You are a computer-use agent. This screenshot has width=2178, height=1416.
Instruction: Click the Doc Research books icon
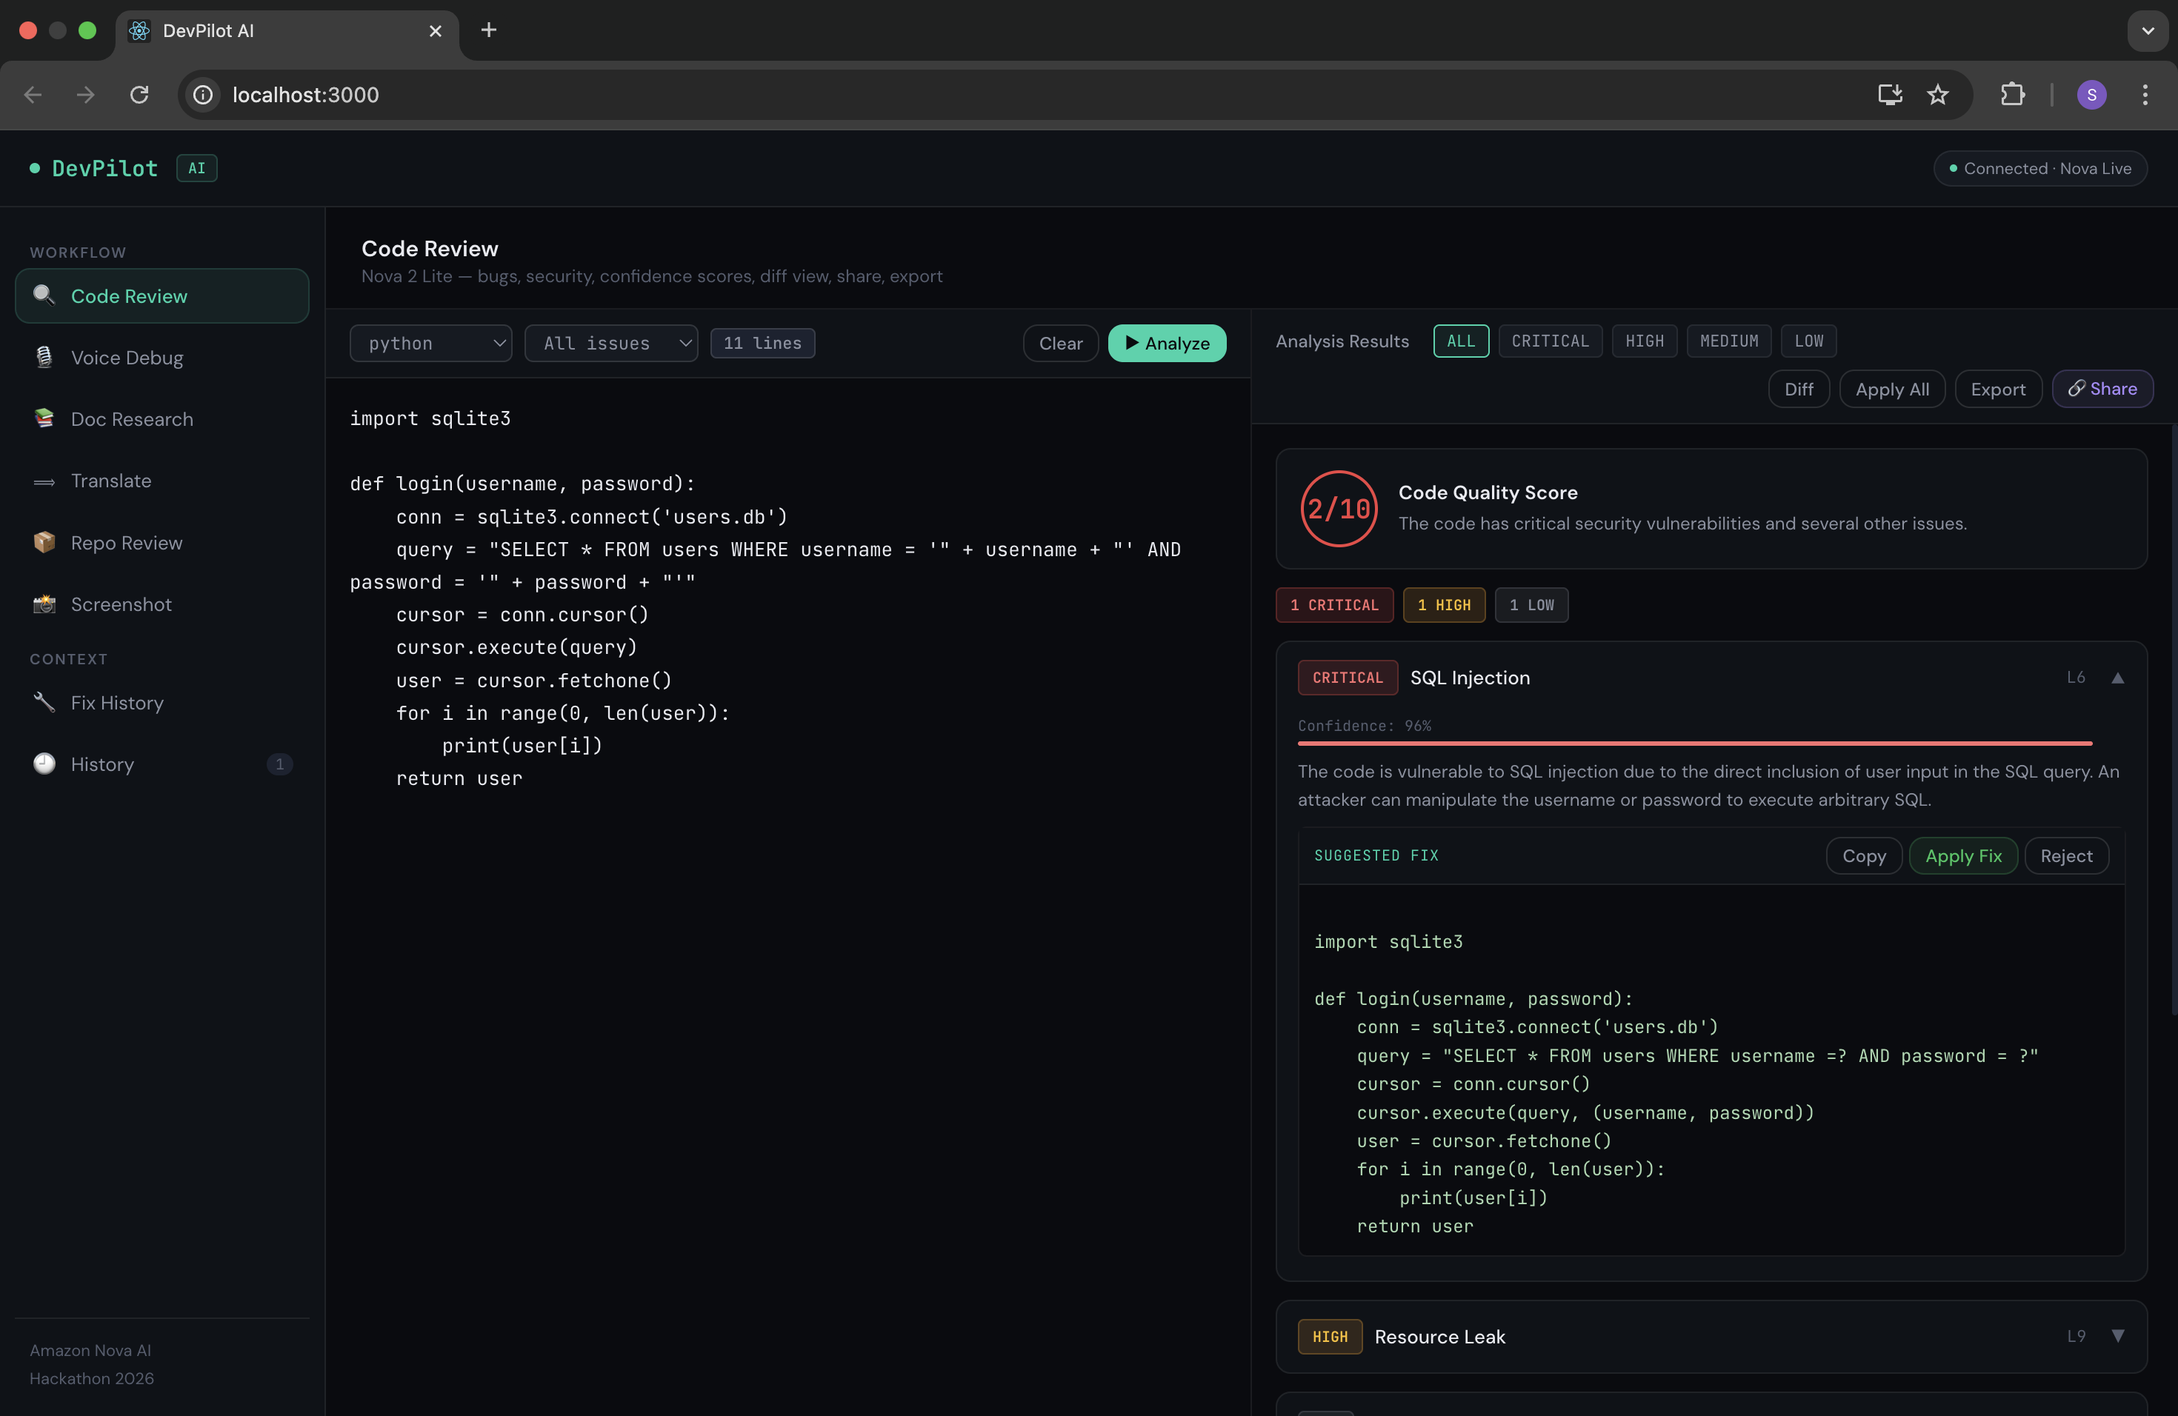point(44,418)
